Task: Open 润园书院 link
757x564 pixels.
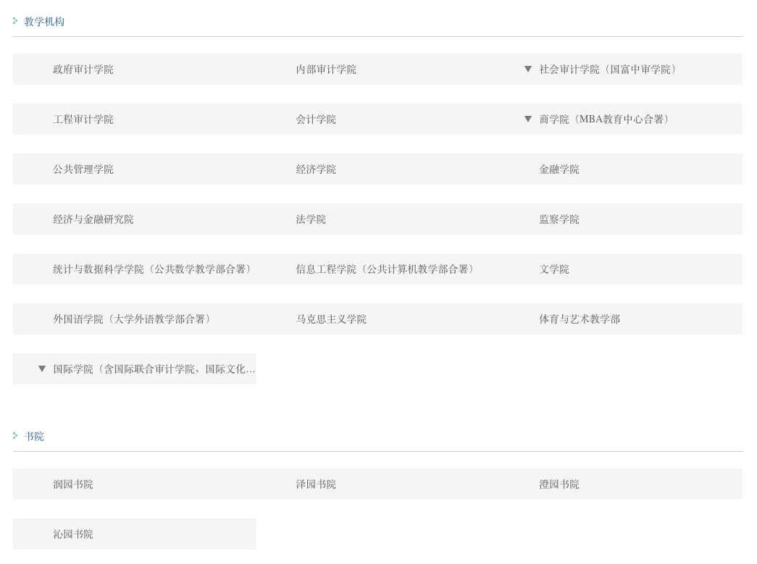Action: (73, 484)
